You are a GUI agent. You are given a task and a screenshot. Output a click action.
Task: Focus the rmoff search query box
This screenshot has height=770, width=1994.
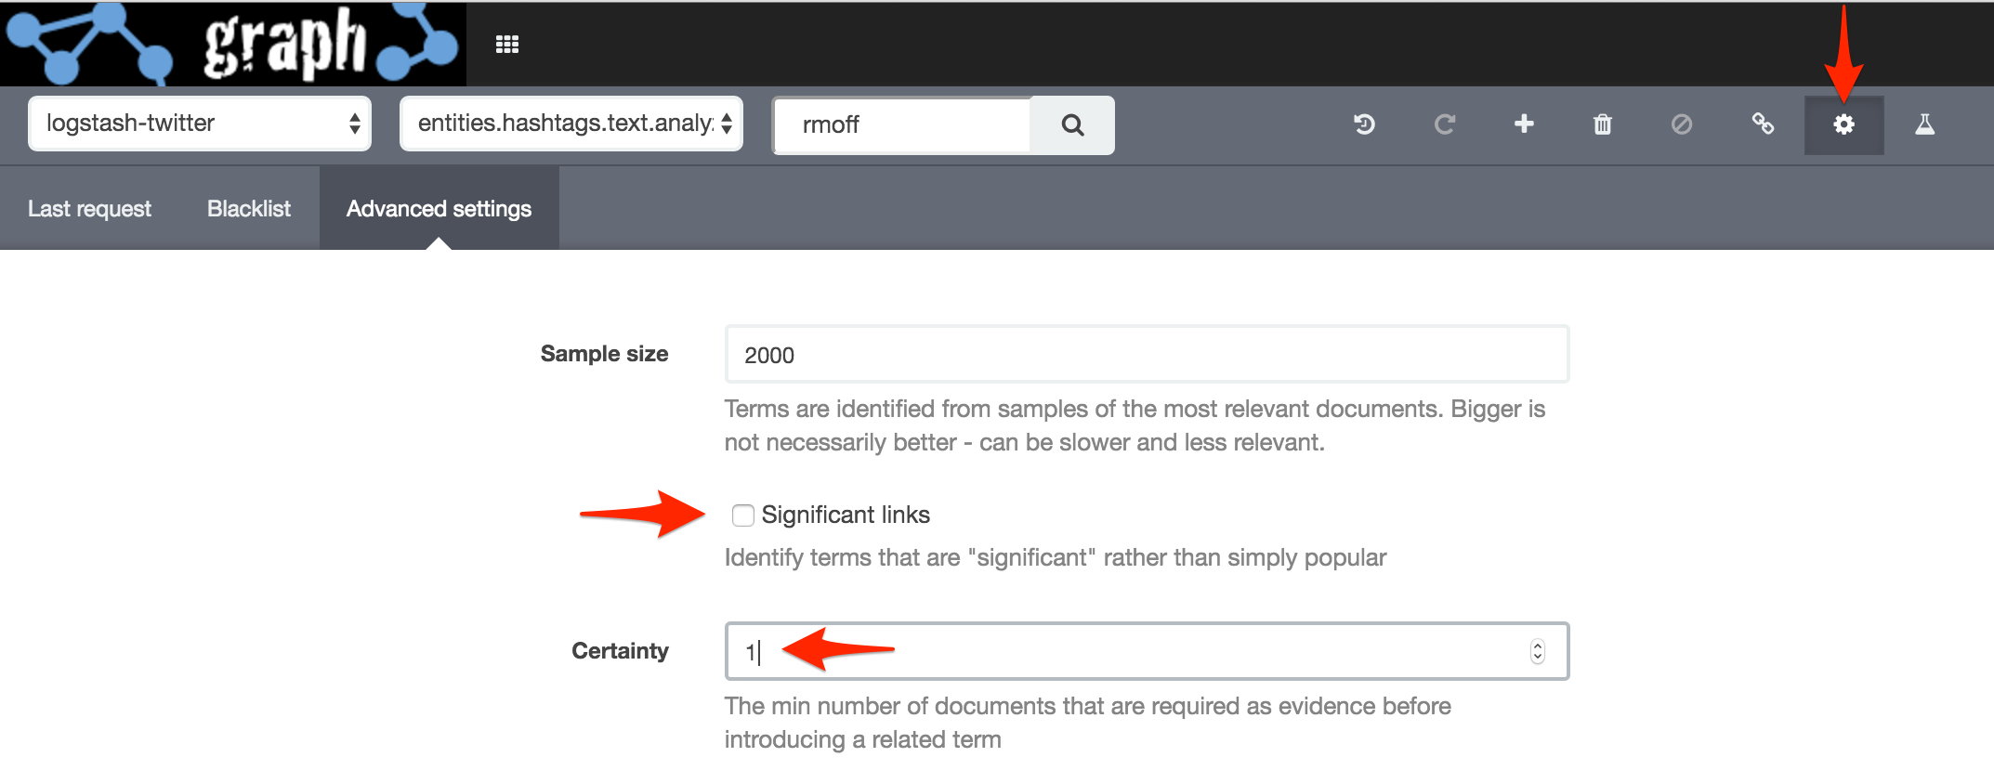tap(903, 124)
